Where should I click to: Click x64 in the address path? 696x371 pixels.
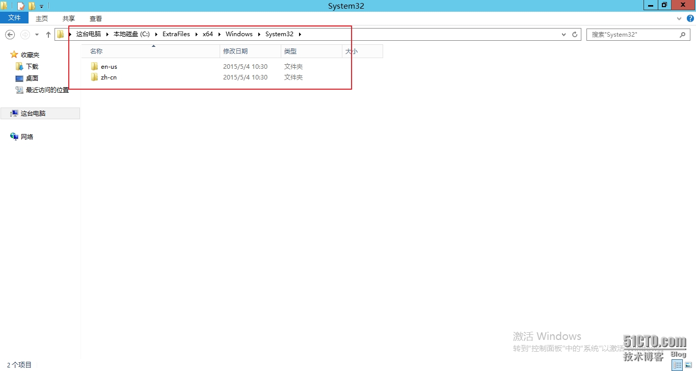pos(208,34)
